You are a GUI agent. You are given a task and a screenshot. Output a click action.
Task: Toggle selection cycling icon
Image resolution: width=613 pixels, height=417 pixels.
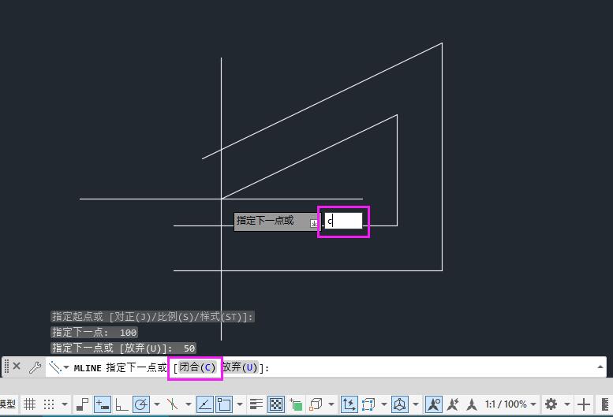pos(296,404)
